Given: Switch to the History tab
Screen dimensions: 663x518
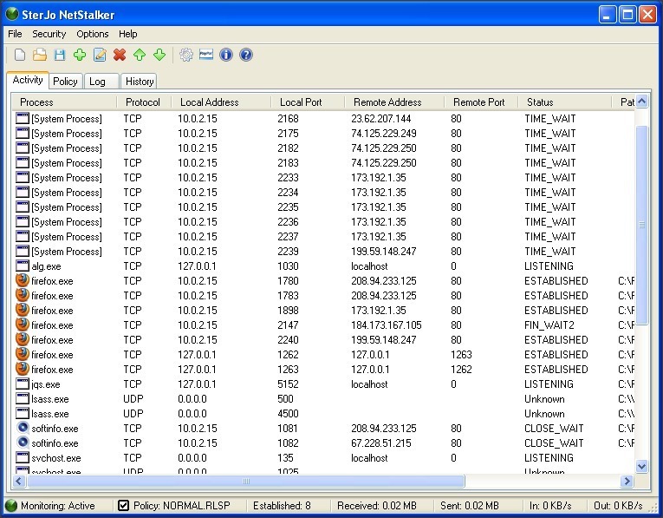Looking at the screenshot, I should [x=139, y=82].
